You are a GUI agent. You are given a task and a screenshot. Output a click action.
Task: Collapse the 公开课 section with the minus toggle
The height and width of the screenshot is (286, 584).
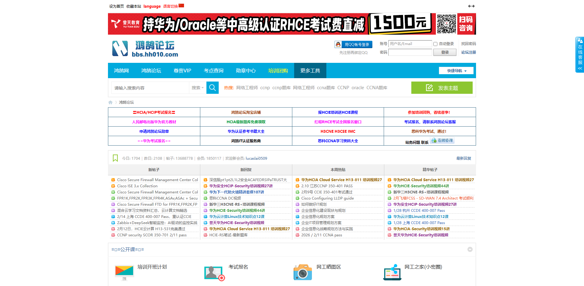(x=470, y=250)
